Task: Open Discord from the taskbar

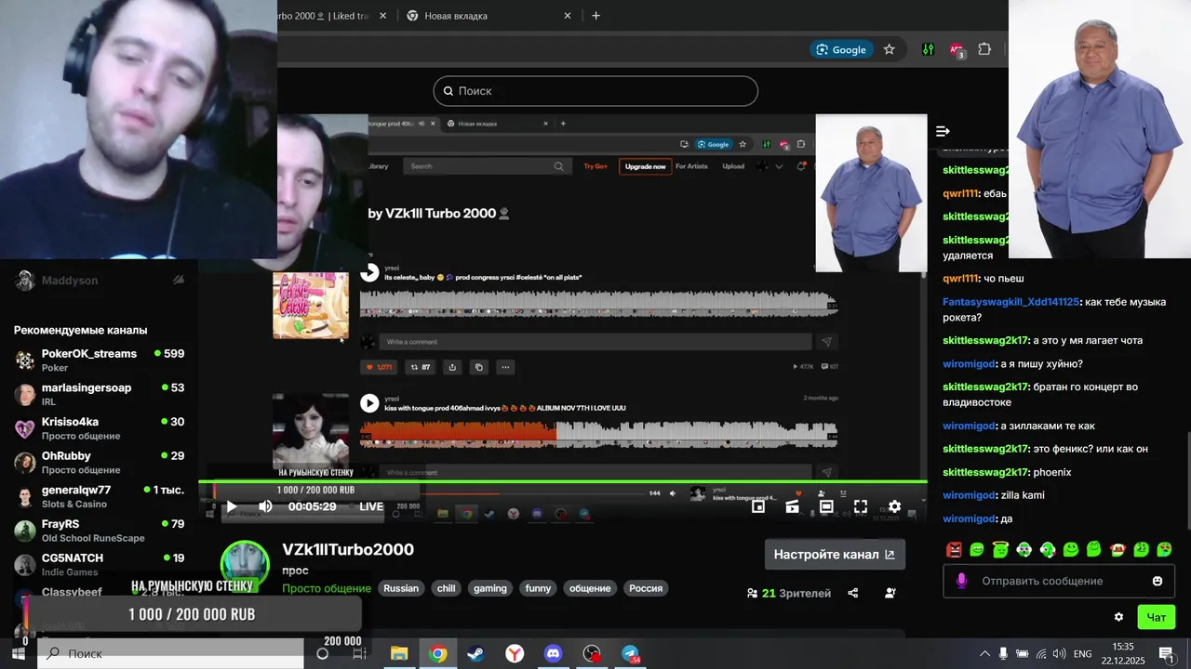Action: [554, 653]
